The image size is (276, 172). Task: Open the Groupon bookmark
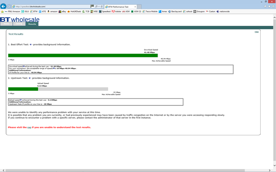[199, 12]
